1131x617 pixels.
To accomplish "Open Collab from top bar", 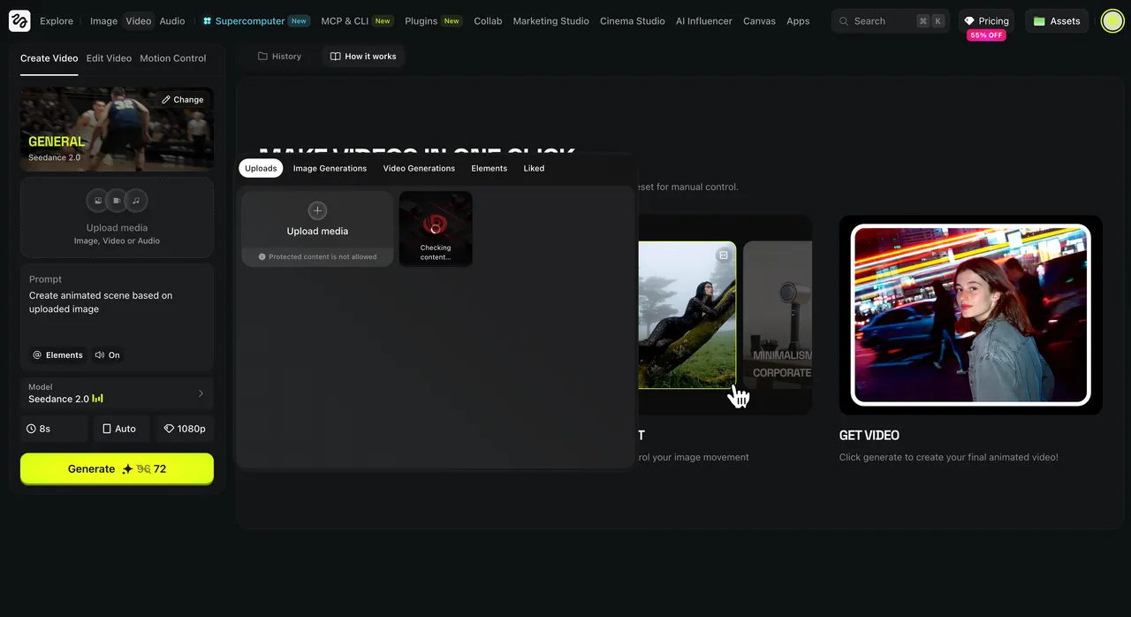I will 488,21.
